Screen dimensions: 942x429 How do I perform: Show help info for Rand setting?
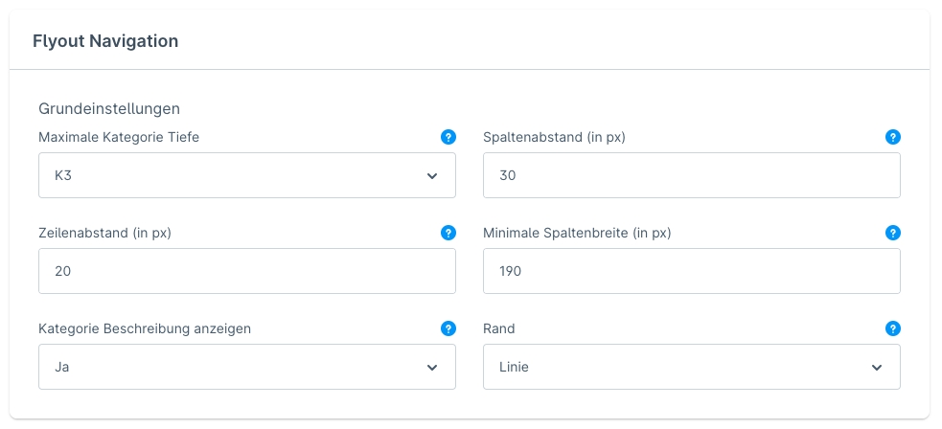pyautogui.click(x=892, y=328)
